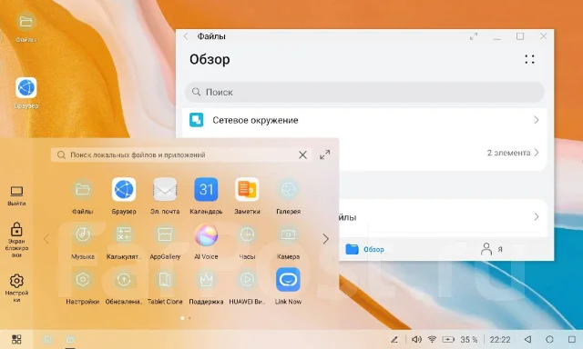Open Календарь app icon

206,190
